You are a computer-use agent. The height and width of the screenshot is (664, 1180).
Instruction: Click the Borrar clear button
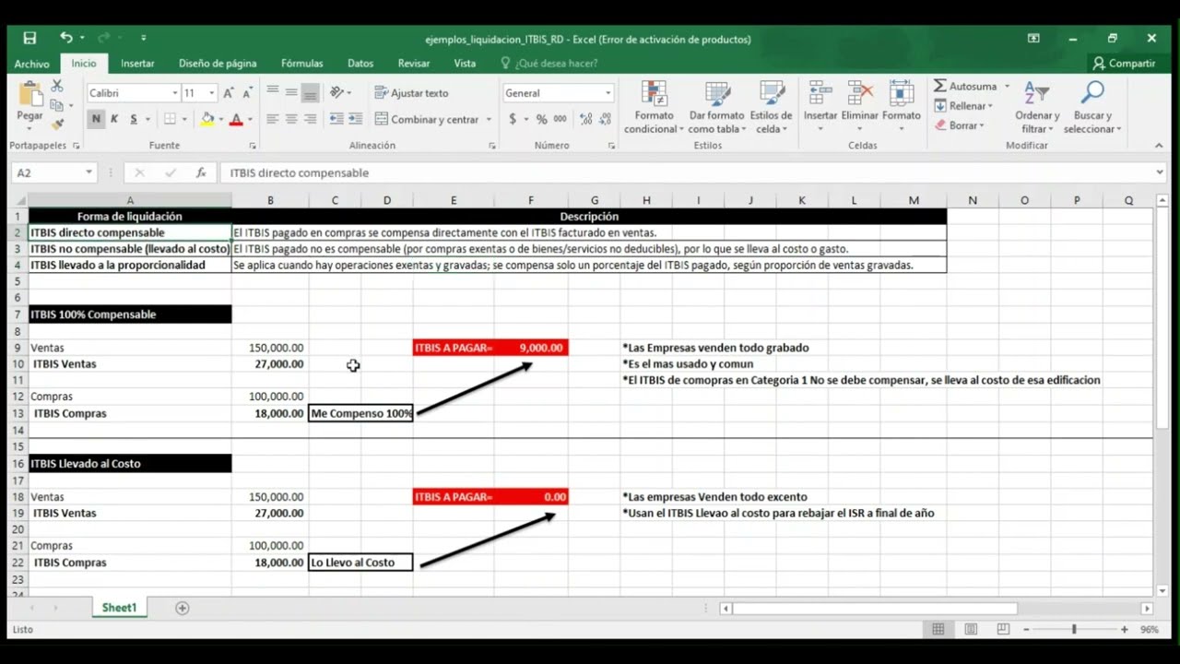tap(959, 125)
